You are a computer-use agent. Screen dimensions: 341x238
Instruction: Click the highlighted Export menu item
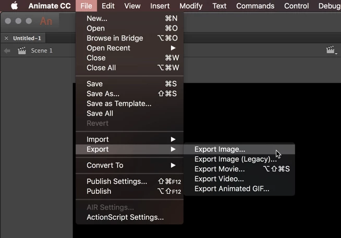130,149
